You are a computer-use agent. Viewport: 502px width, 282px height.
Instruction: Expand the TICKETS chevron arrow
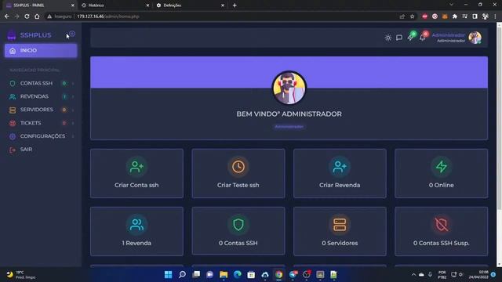point(73,123)
